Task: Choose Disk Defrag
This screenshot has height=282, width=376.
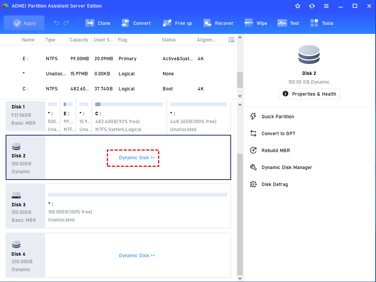Action: [275, 184]
